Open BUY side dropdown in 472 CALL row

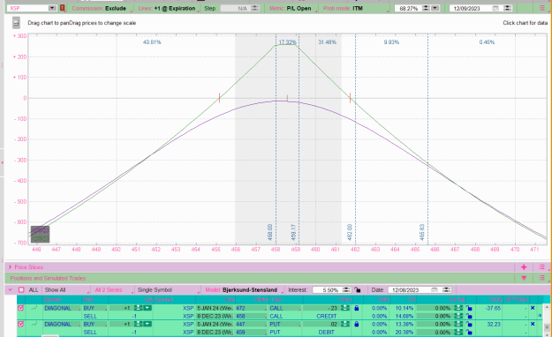pyautogui.click(x=95, y=308)
